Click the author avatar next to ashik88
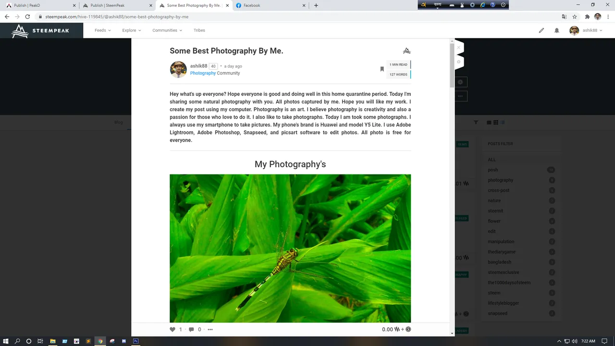 pyautogui.click(x=178, y=69)
